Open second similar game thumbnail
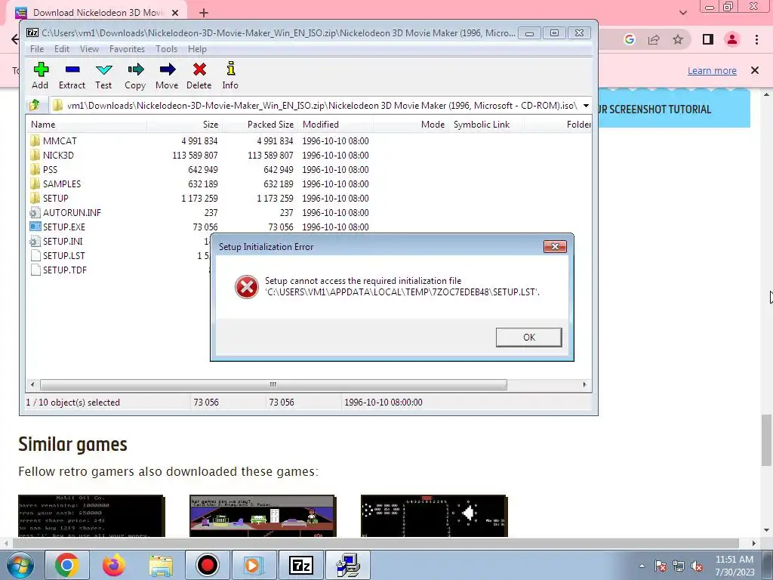 [x=262, y=516]
